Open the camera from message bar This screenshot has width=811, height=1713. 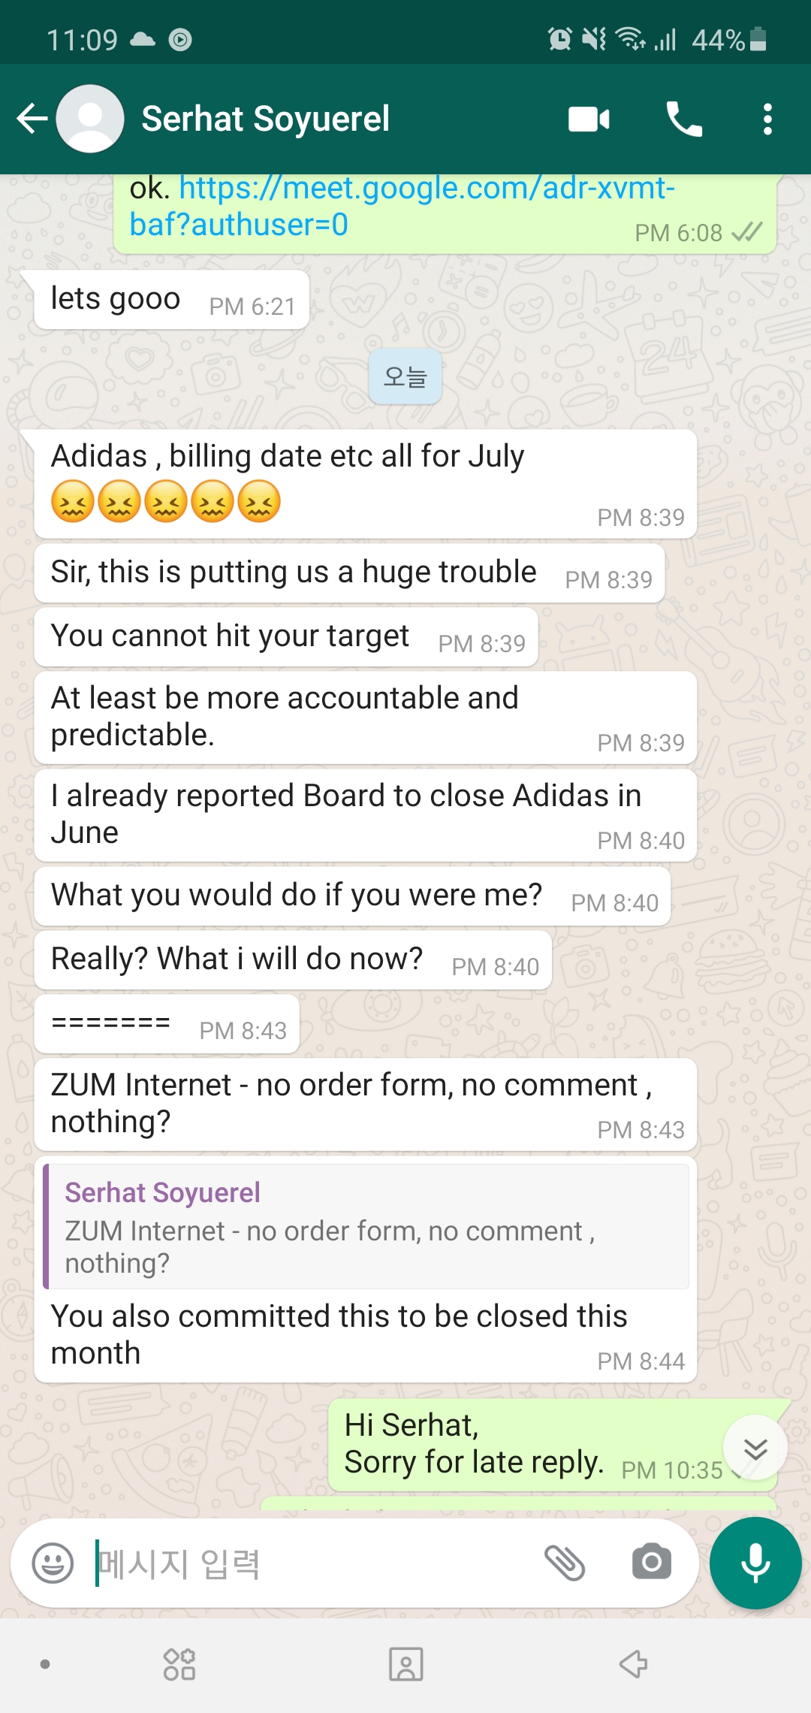pyautogui.click(x=651, y=1563)
